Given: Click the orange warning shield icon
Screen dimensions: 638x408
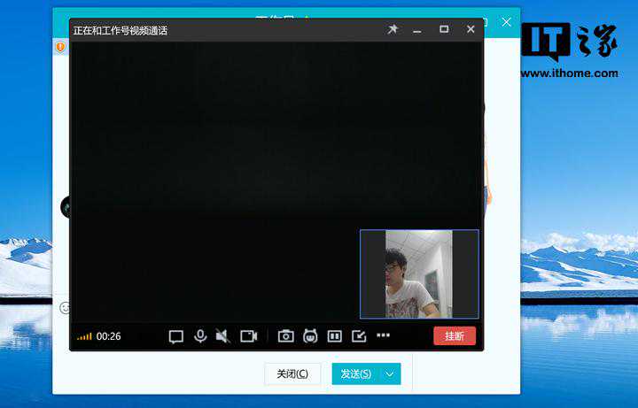Looking at the screenshot, I should point(60,46).
